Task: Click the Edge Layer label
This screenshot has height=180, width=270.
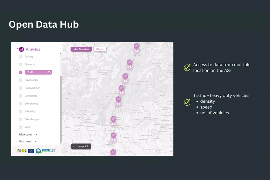Action: click(25, 135)
